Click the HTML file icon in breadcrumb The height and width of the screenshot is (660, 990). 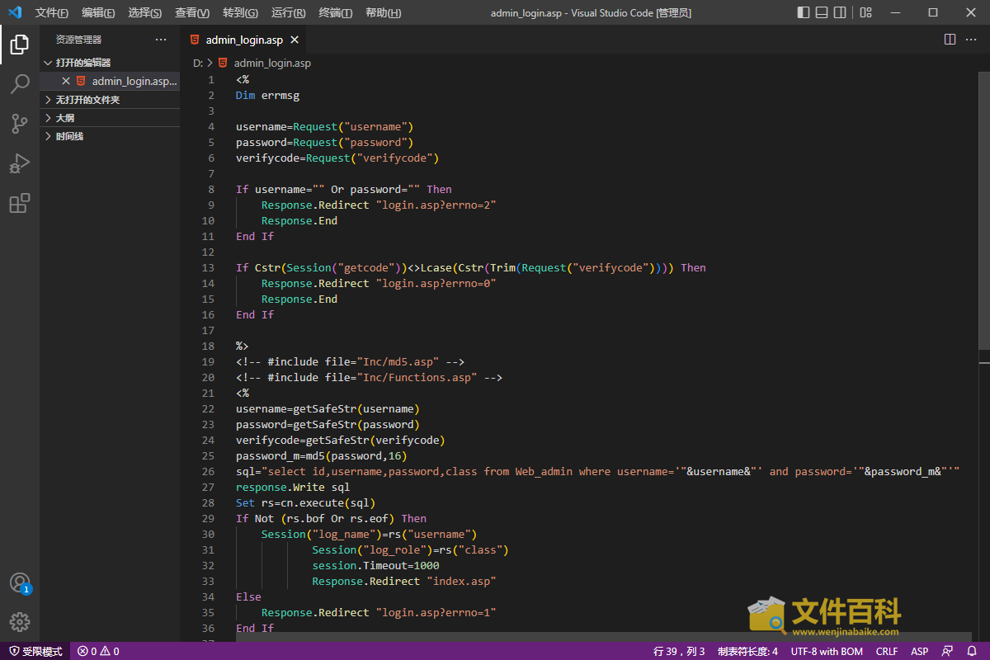[223, 63]
